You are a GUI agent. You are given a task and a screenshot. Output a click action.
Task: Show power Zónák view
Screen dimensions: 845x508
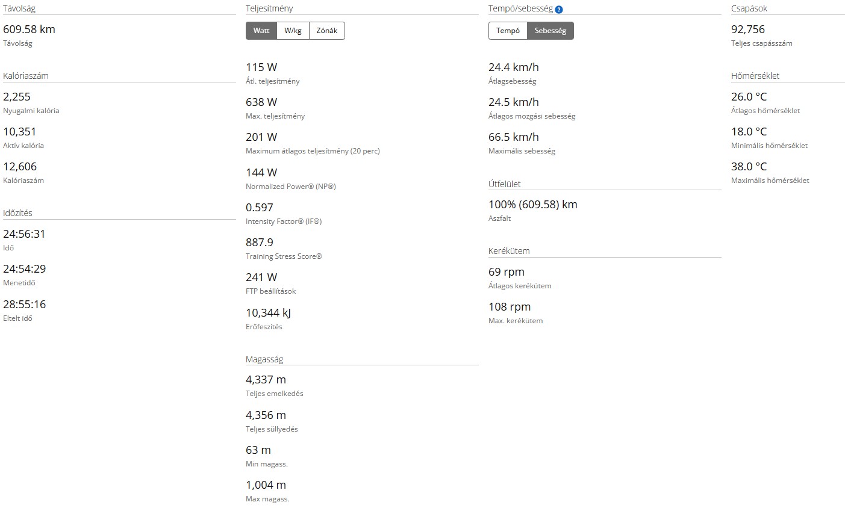pos(326,31)
